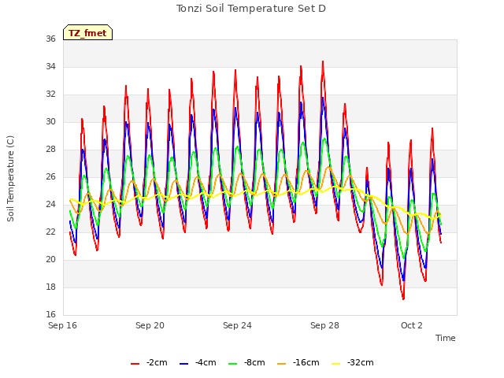Select the -16cm legend label
The height and width of the screenshot is (378, 504).
click(x=306, y=362)
